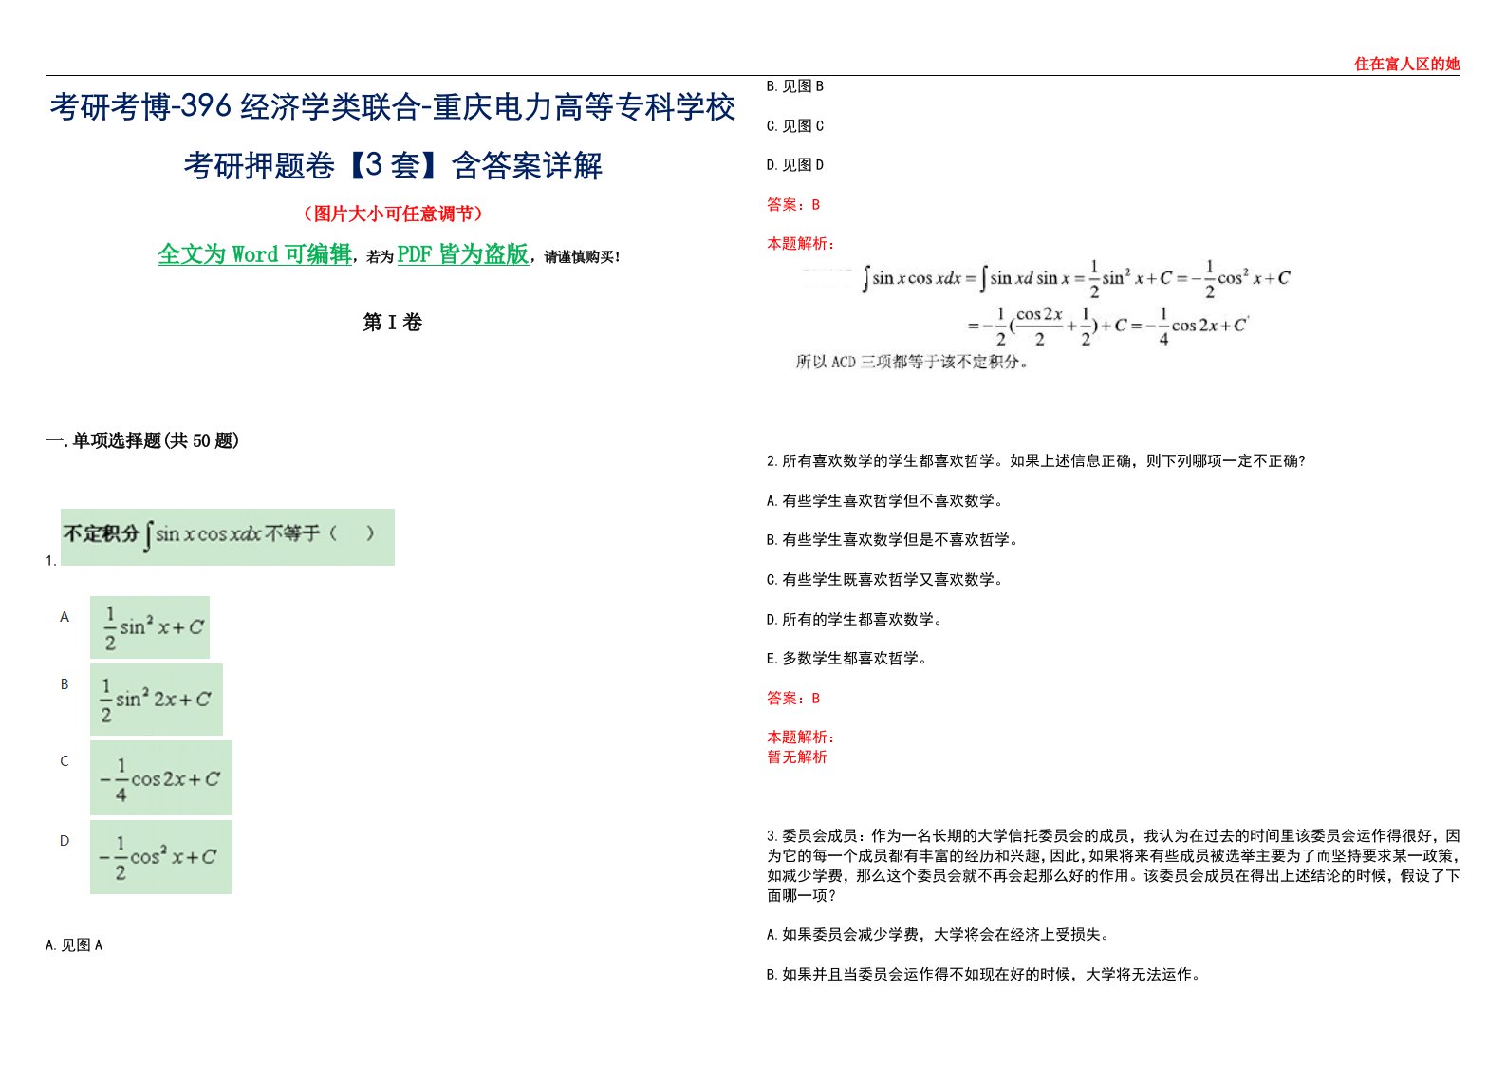Select answer choice A.见图A
Viewport: 1506px width, 1065px height.
(x=74, y=945)
